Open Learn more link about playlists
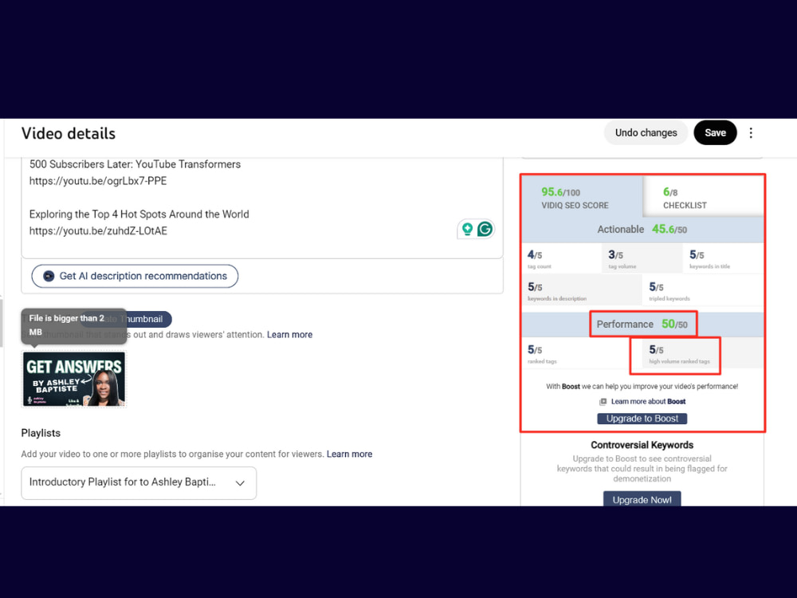 click(349, 454)
